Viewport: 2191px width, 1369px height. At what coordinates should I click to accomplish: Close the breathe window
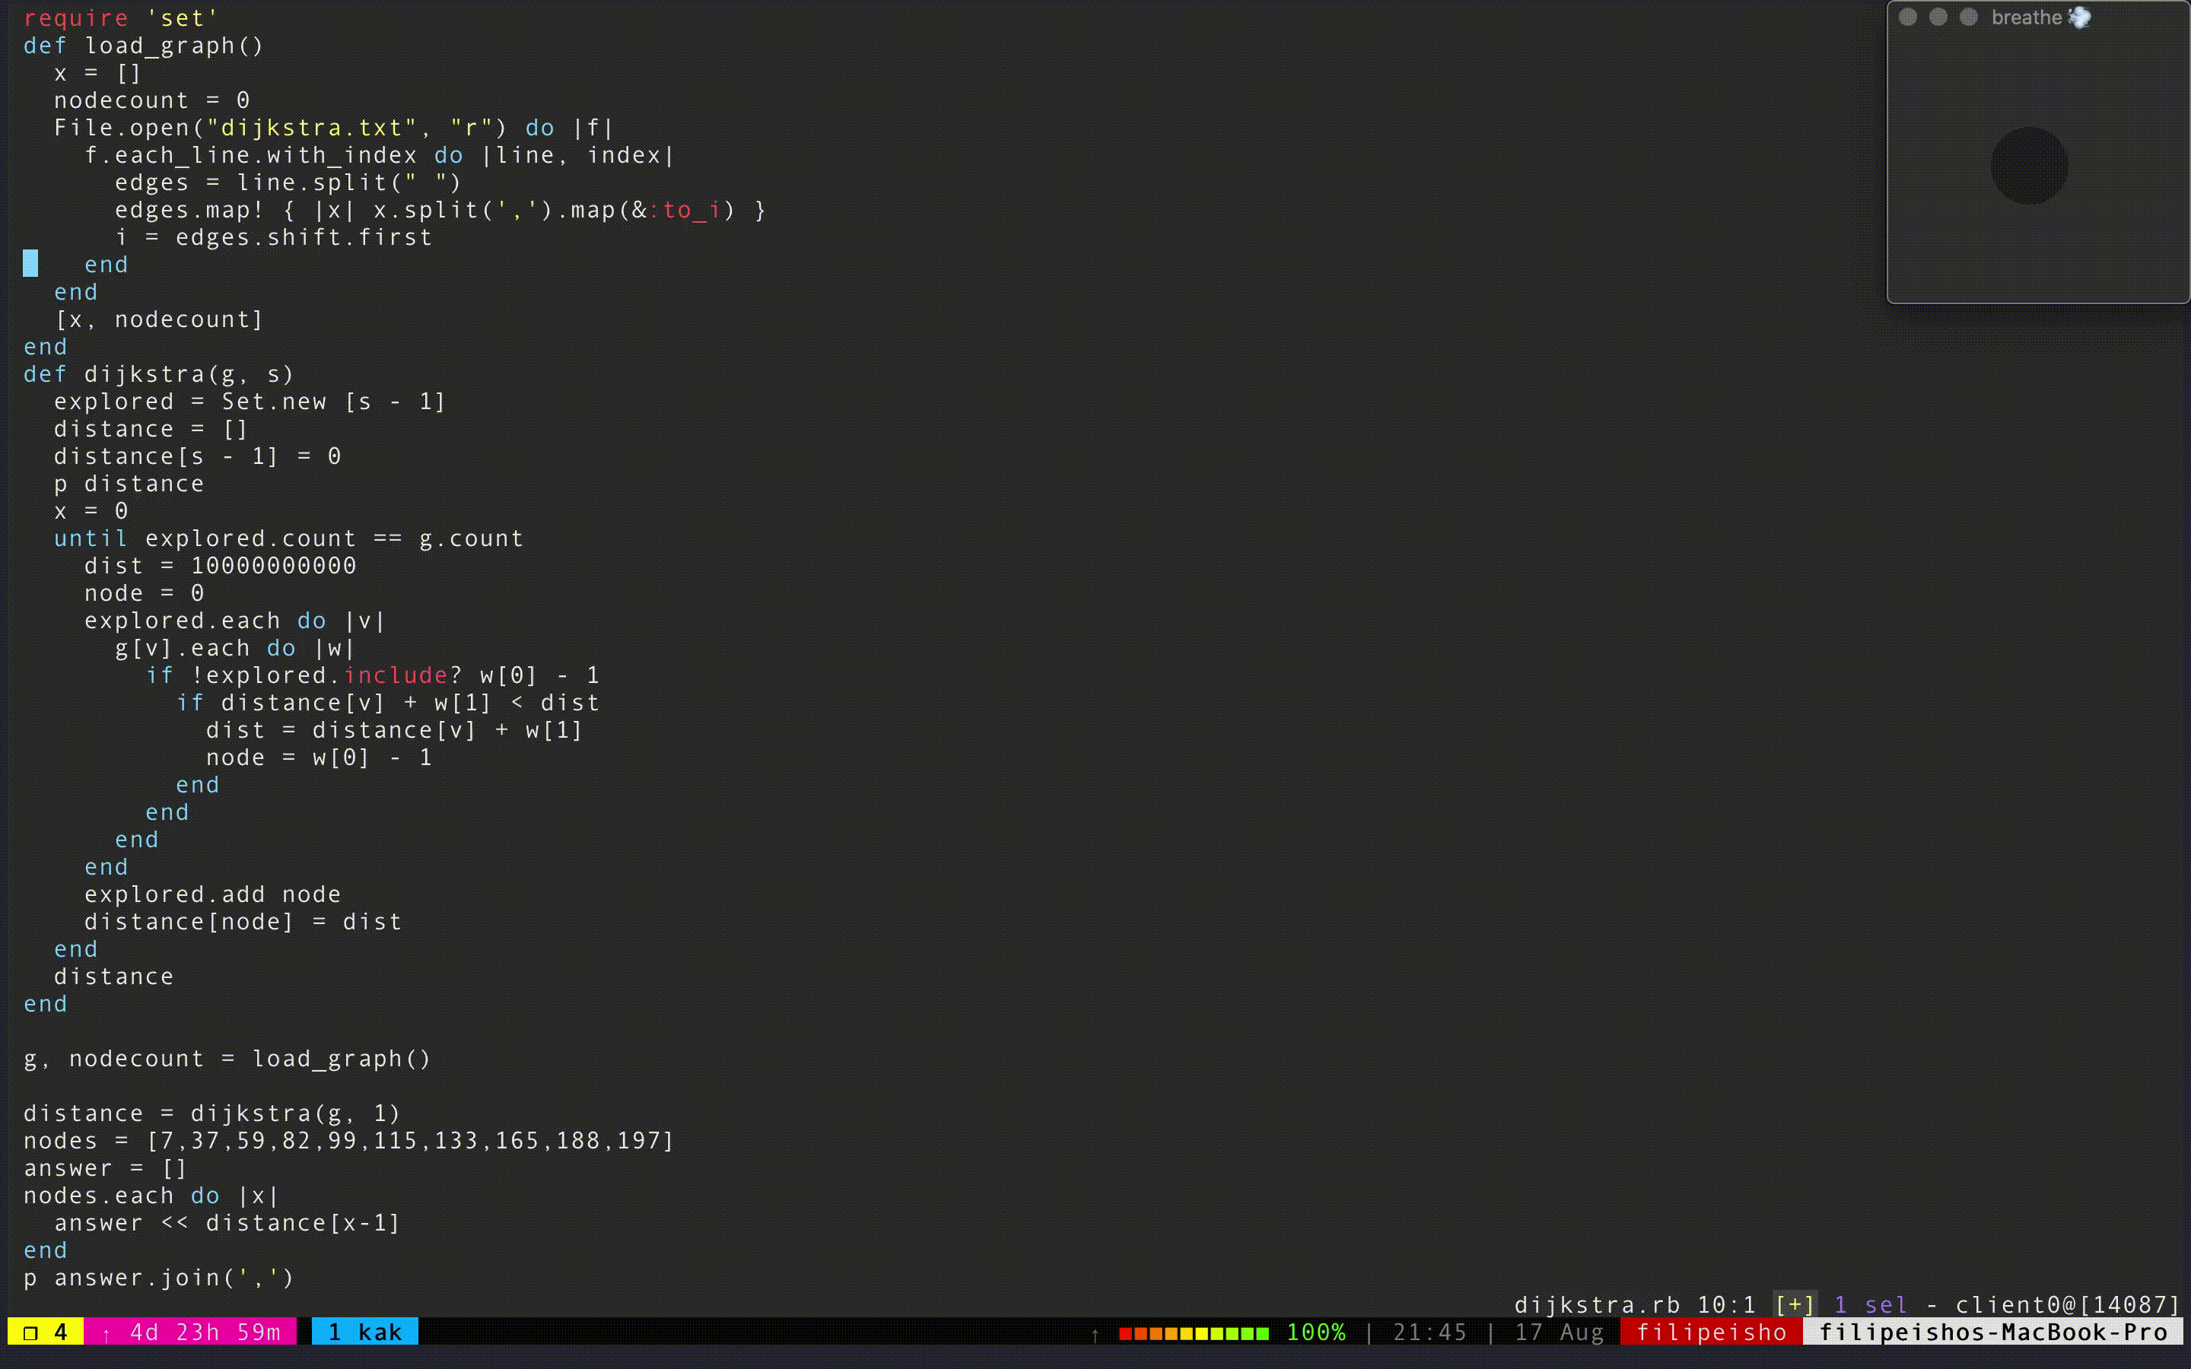point(1908,17)
